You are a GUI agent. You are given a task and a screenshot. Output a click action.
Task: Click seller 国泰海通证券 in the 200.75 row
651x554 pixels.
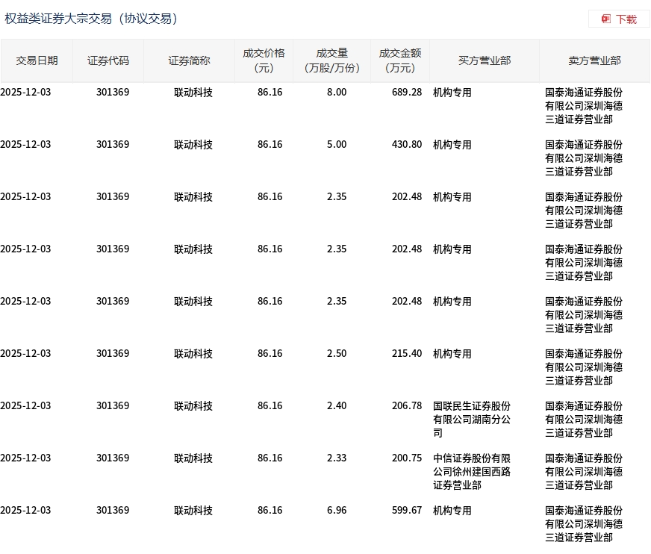(x=584, y=472)
